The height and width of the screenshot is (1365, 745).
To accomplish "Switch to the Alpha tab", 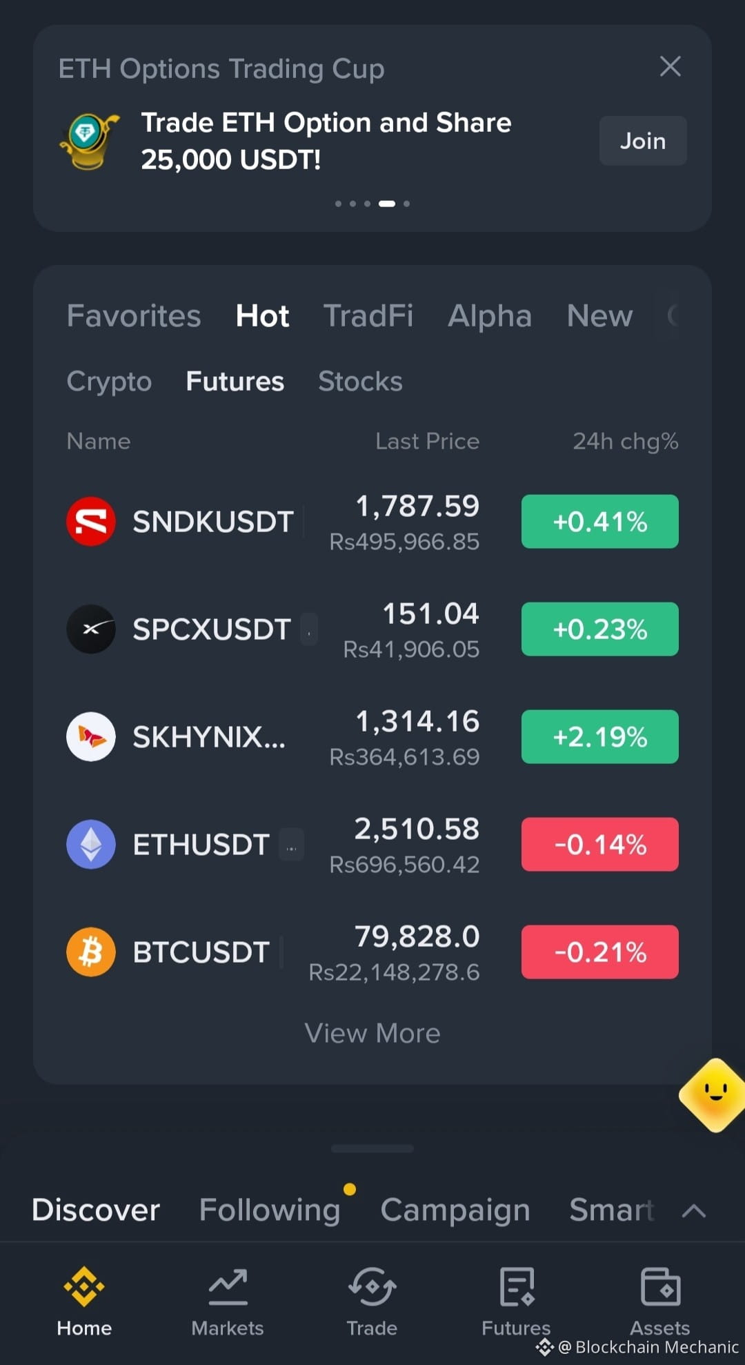I will (490, 316).
